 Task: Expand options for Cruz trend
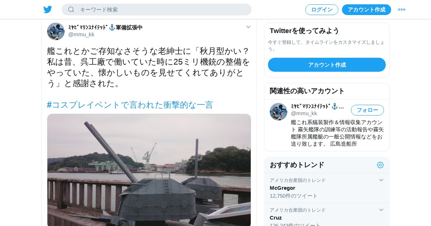[x=381, y=210]
